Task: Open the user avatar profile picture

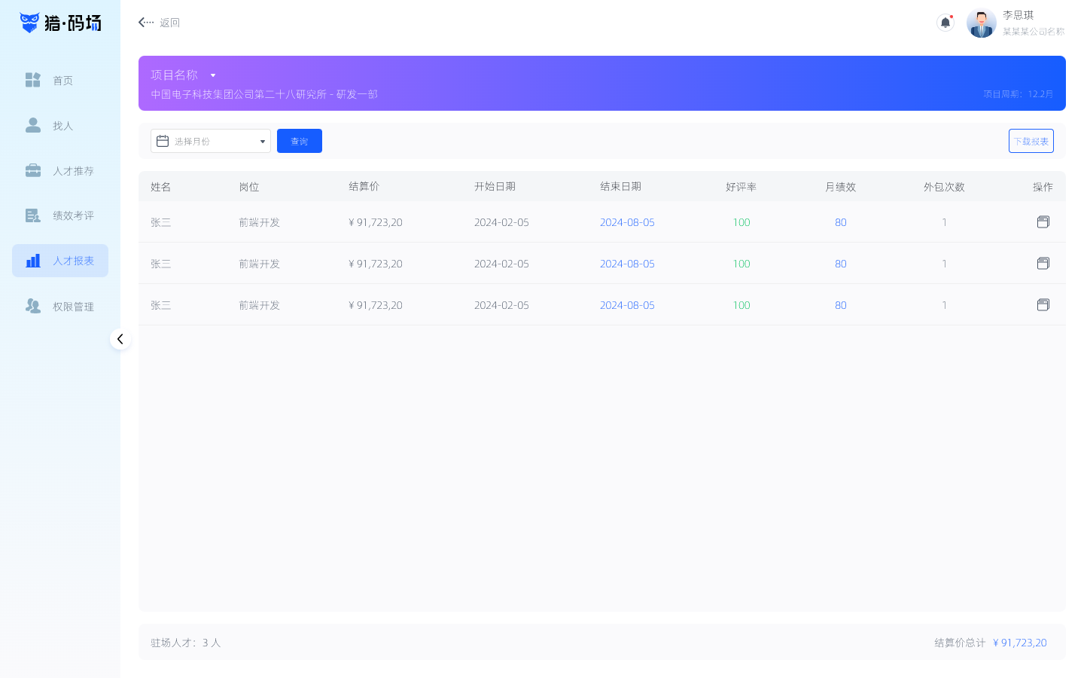Action: coord(981,23)
